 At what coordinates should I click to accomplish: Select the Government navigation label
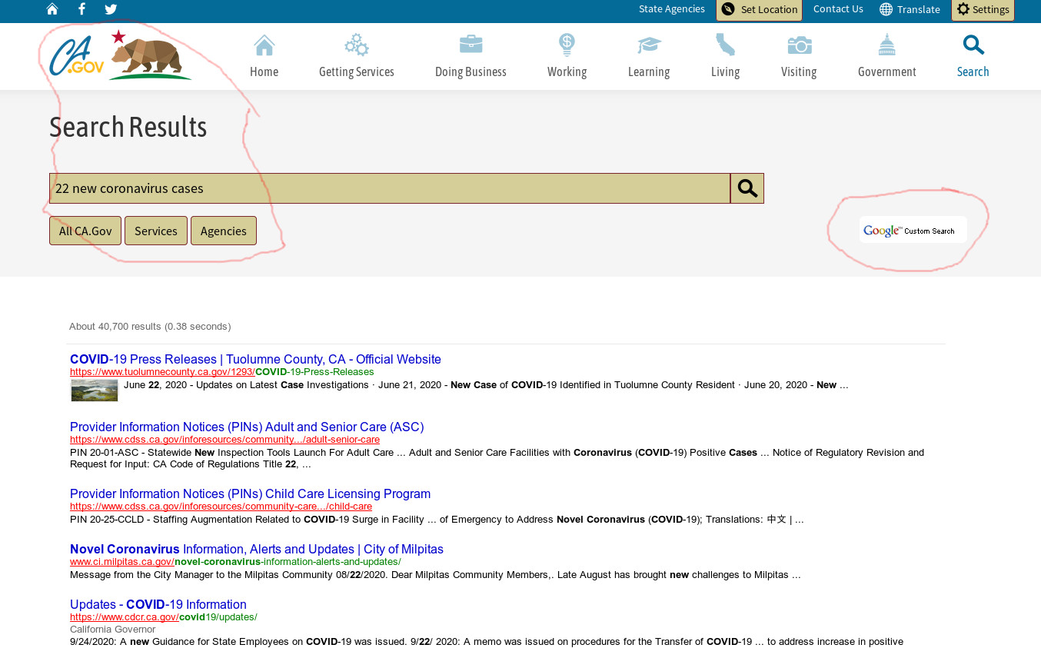(x=887, y=71)
